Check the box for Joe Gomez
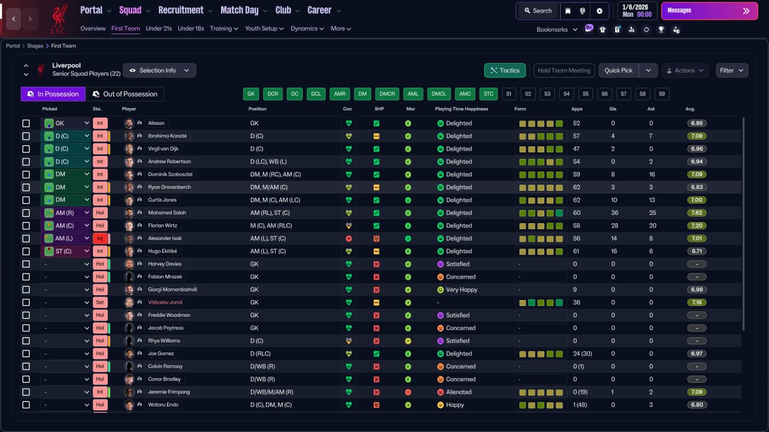The height and width of the screenshot is (432, 769). click(x=26, y=354)
